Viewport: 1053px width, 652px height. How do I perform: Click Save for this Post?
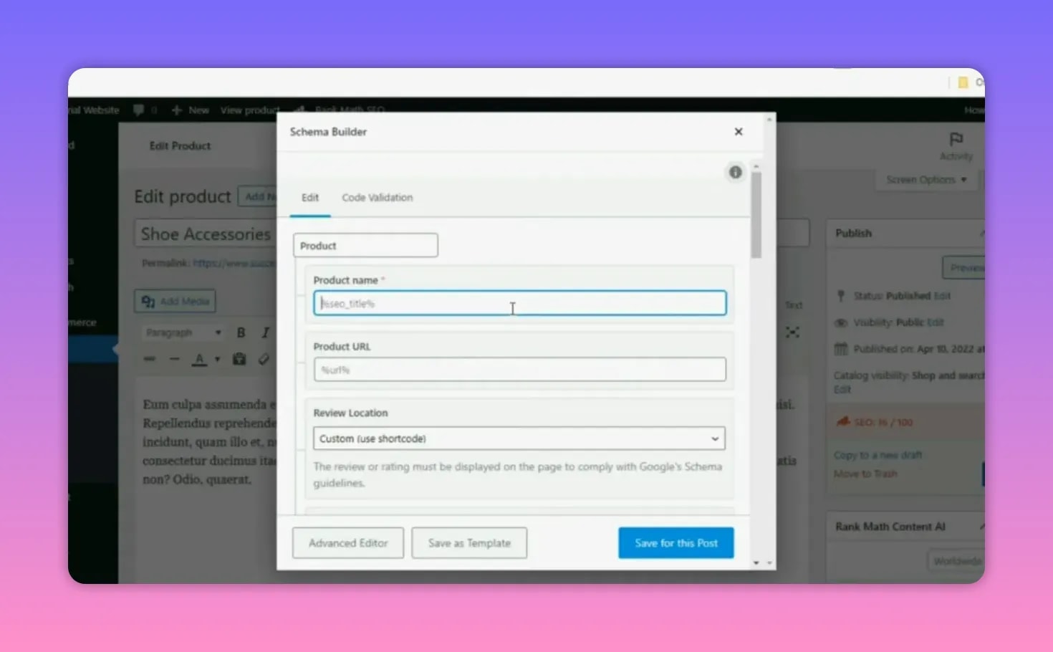coord(675,542)
